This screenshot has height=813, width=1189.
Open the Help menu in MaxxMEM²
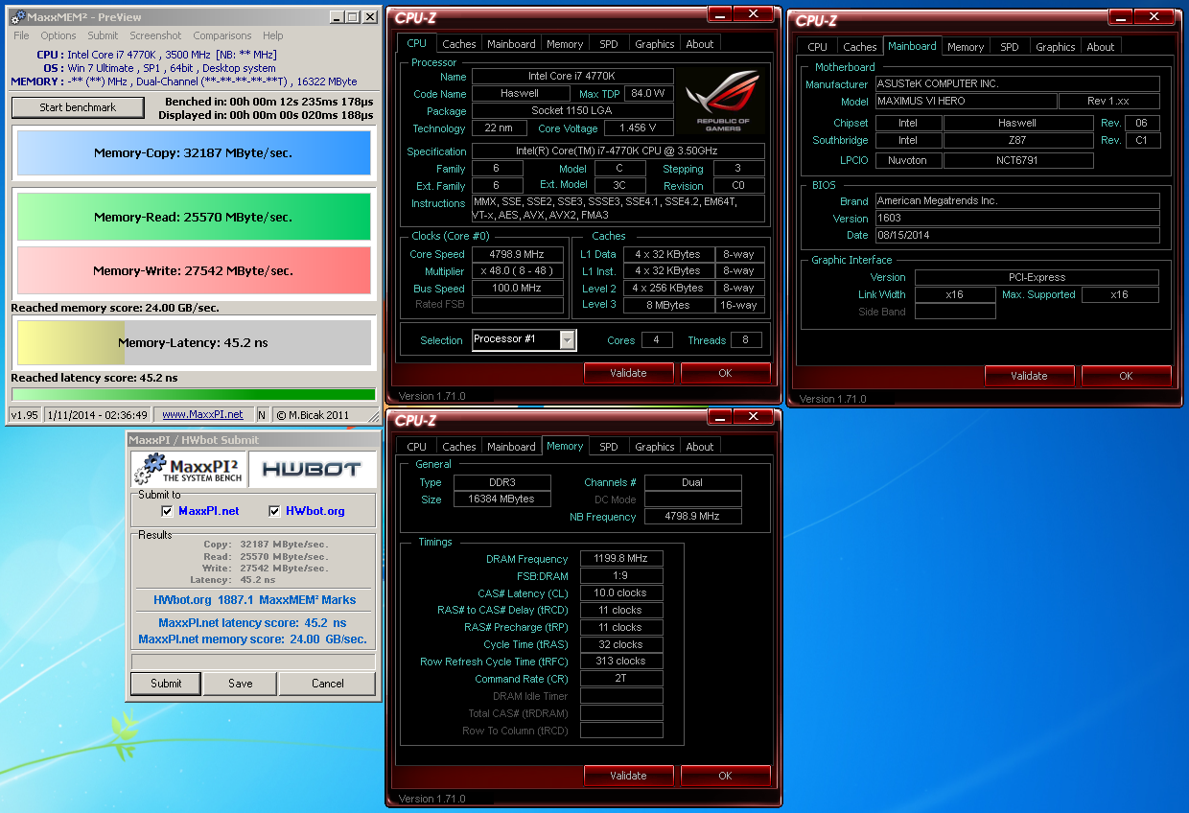(x=272, y=35)
